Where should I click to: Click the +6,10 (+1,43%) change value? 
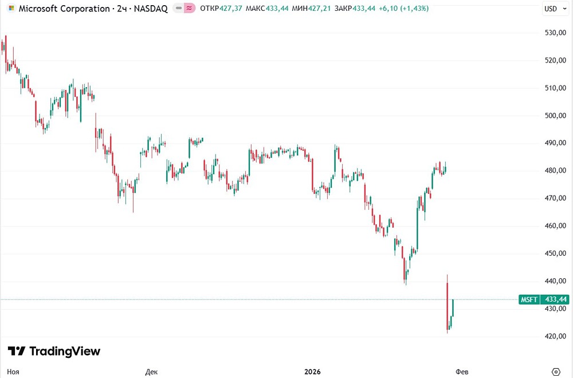click(405, 9)
